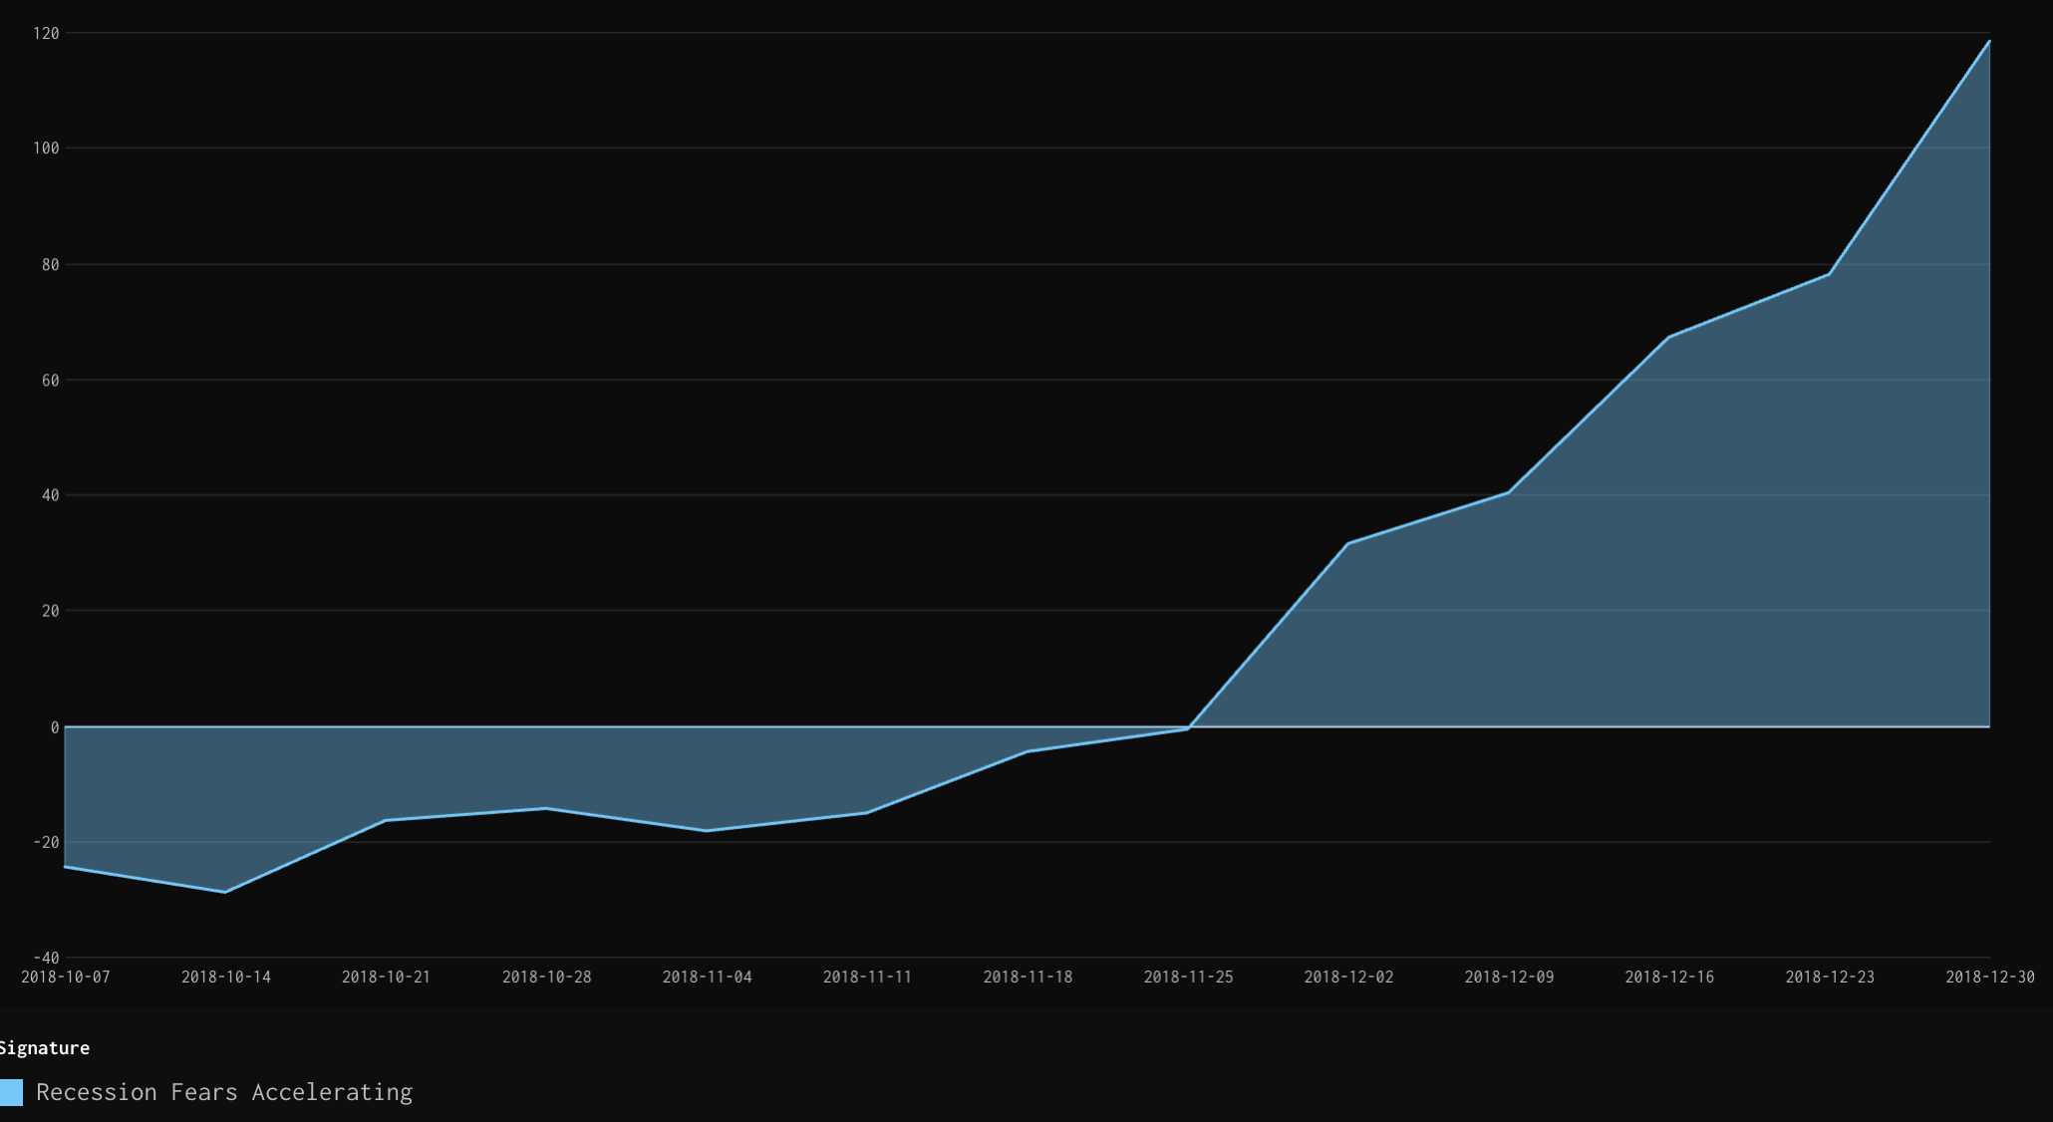The image size is (2053, 1122).
Task: Click the peak data point at 2018-12-30
Action: pyautogui.click(x=1989, y=41)
